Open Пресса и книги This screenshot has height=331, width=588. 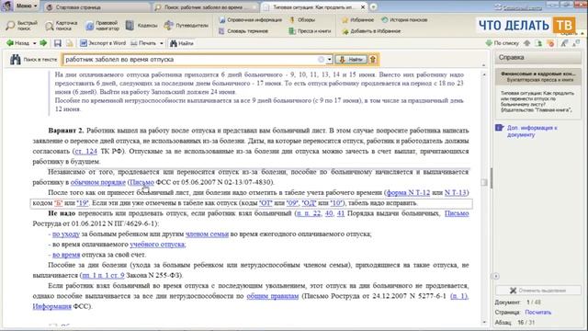tap(310, 31)
